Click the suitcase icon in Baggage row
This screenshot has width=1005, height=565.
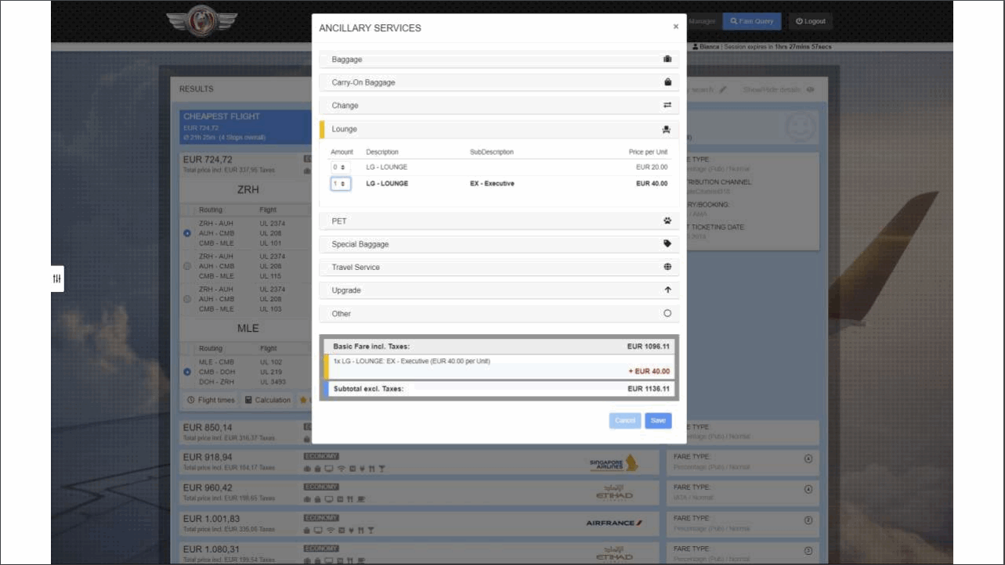tap(667, 59)
